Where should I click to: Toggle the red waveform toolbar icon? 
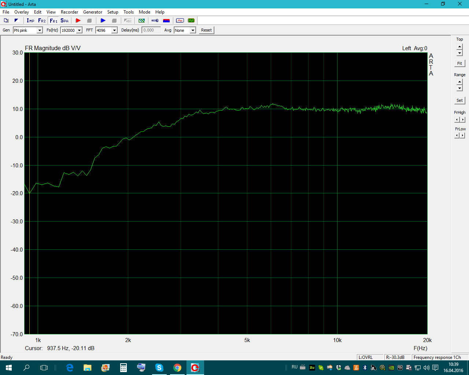pos(180,21)
